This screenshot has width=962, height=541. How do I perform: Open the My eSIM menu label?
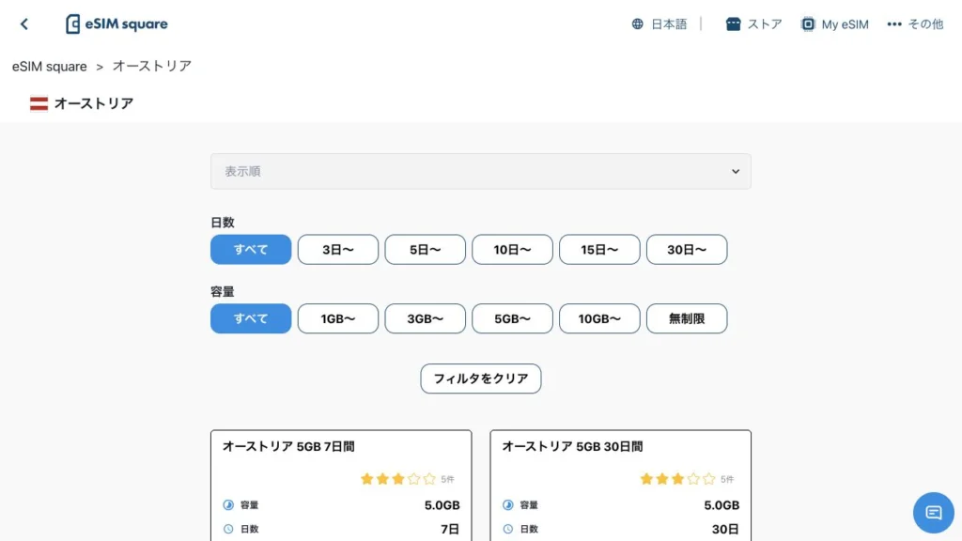[x=845, y=24]
